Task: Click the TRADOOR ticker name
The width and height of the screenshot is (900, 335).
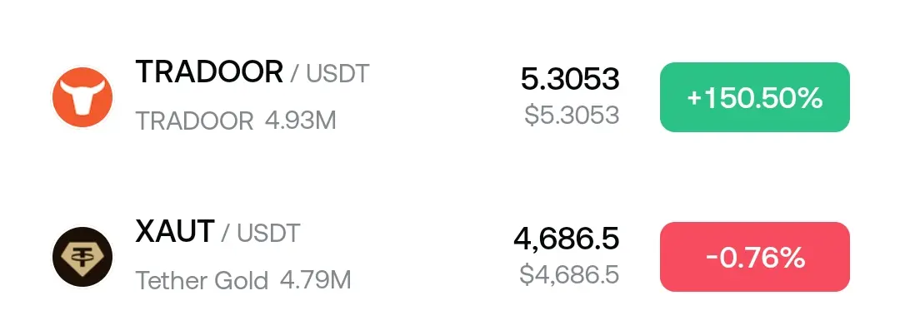Action: pyautogui.click(x=209, y=72)
